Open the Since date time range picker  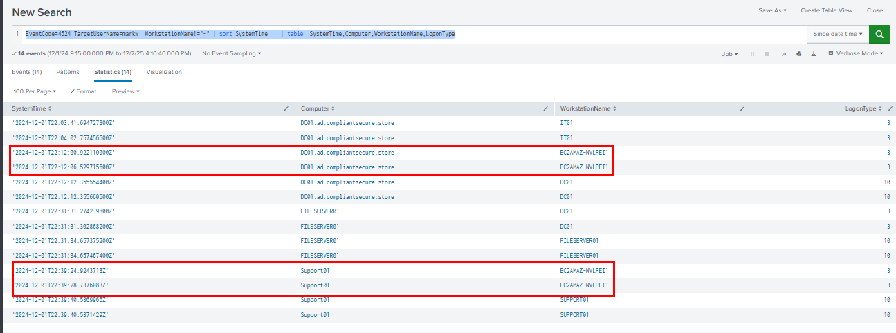(x=839, y=34)
